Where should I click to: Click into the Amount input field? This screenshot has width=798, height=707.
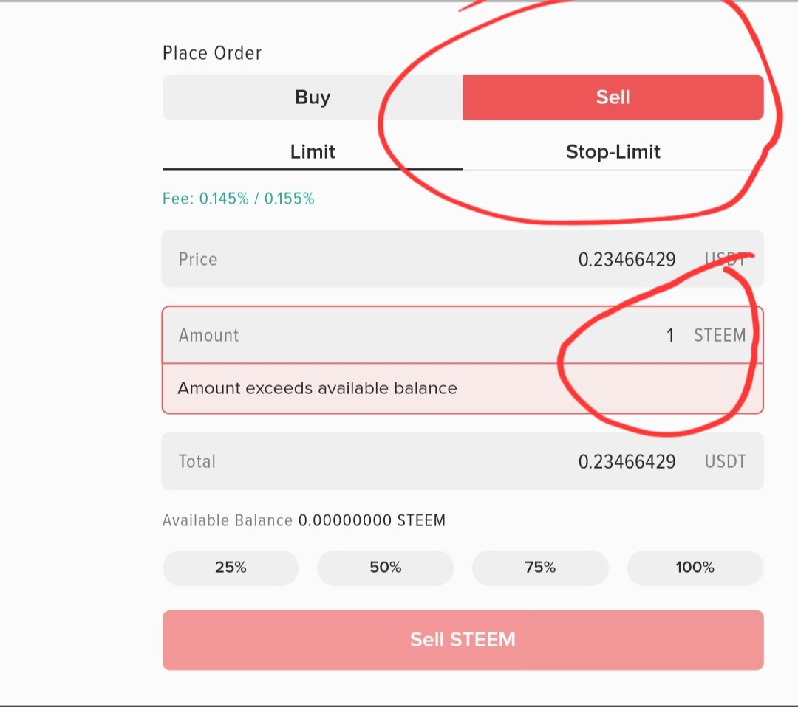click(x=463, y=335)
